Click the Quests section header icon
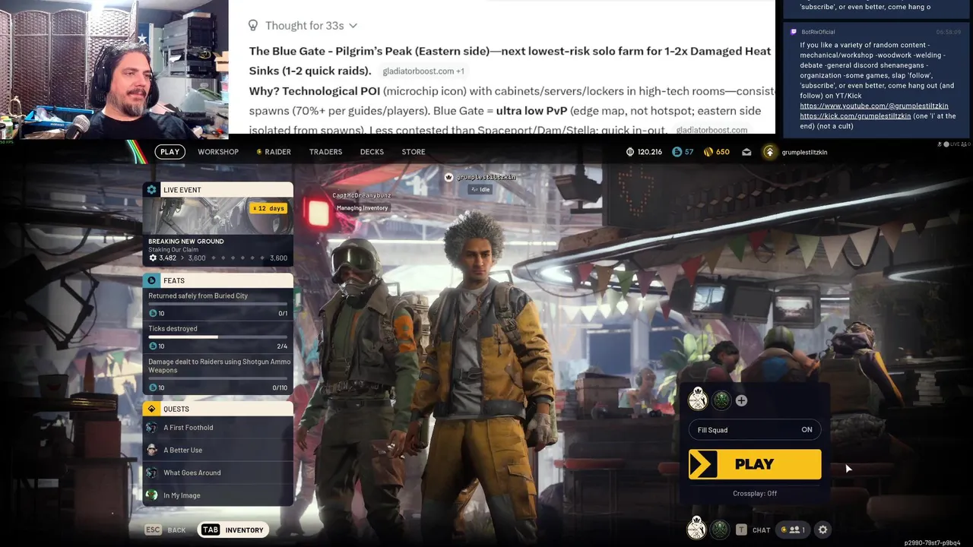Viewport: 973px width, 547px height. coord(151,409)
